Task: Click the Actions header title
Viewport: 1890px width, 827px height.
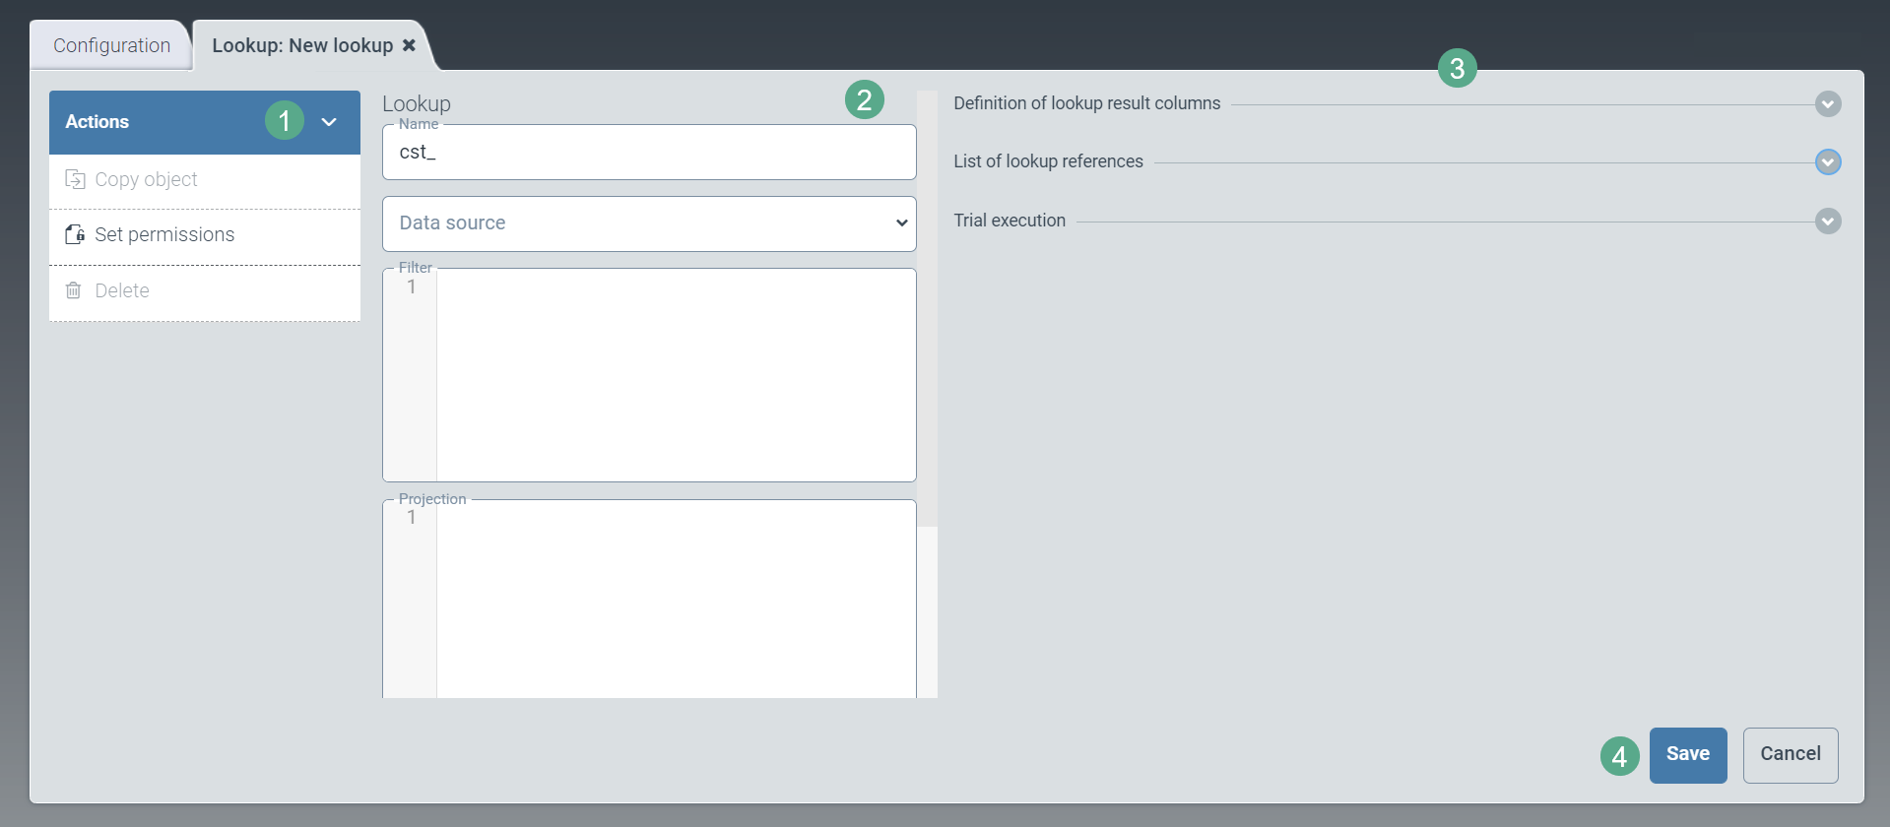Action: (98, 122)
